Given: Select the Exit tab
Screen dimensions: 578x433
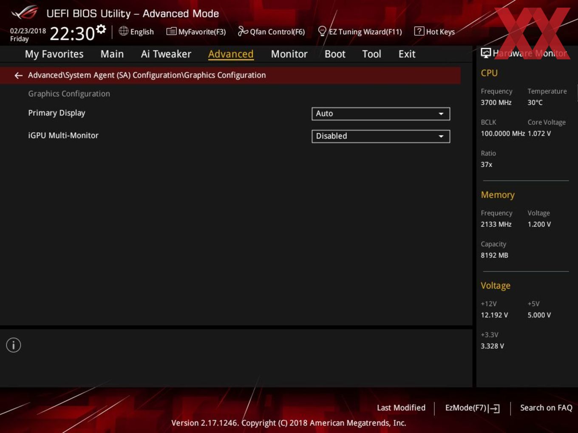Looking at the screenshot, I should tap(407, 54).
